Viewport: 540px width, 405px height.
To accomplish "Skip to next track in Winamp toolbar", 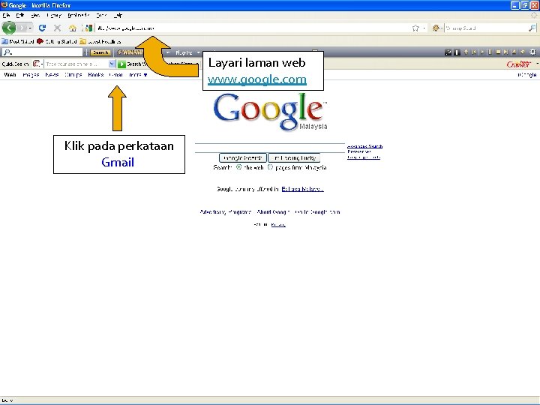I will tap(505, 52).
